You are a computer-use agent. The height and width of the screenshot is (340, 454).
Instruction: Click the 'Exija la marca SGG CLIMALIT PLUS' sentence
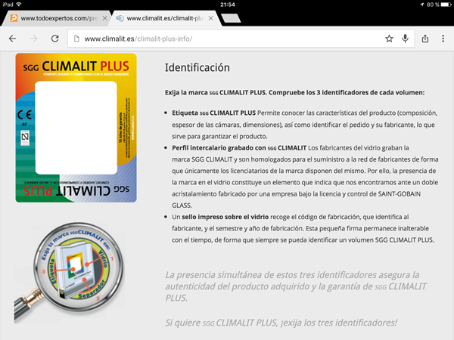[295, 92]
